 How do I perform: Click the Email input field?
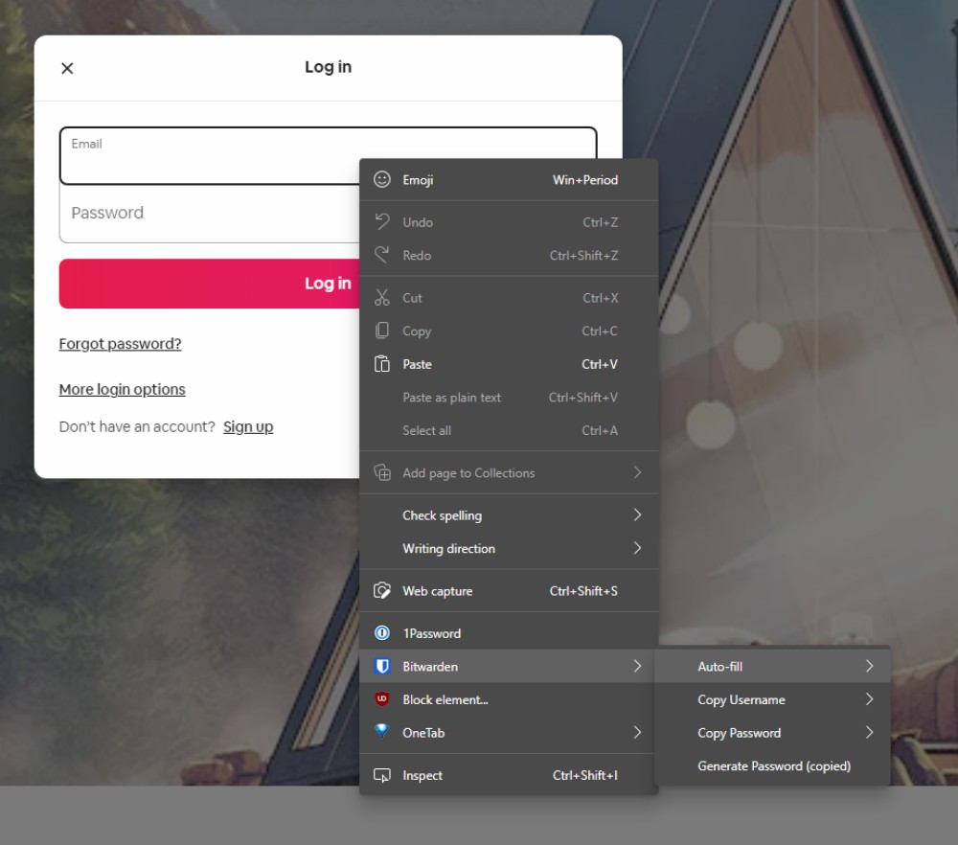coord(328,156)
